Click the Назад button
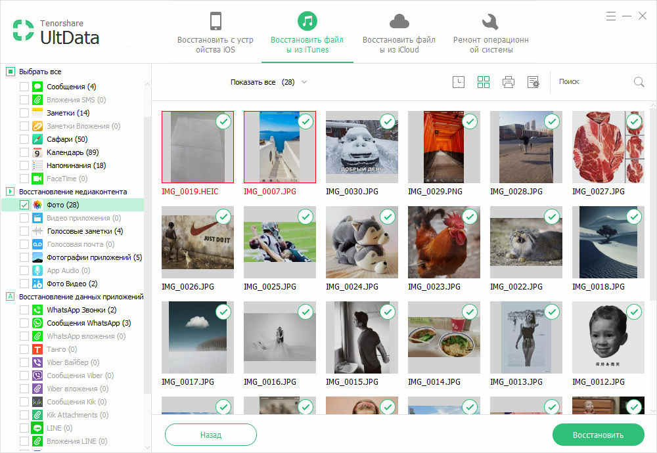Image resolution: width=657 pixels, height=453 pixels. [211, 435]
